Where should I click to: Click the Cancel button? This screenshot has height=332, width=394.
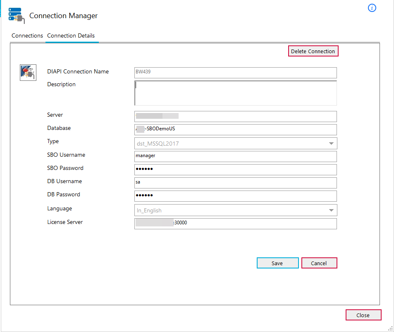click(319, 263)
